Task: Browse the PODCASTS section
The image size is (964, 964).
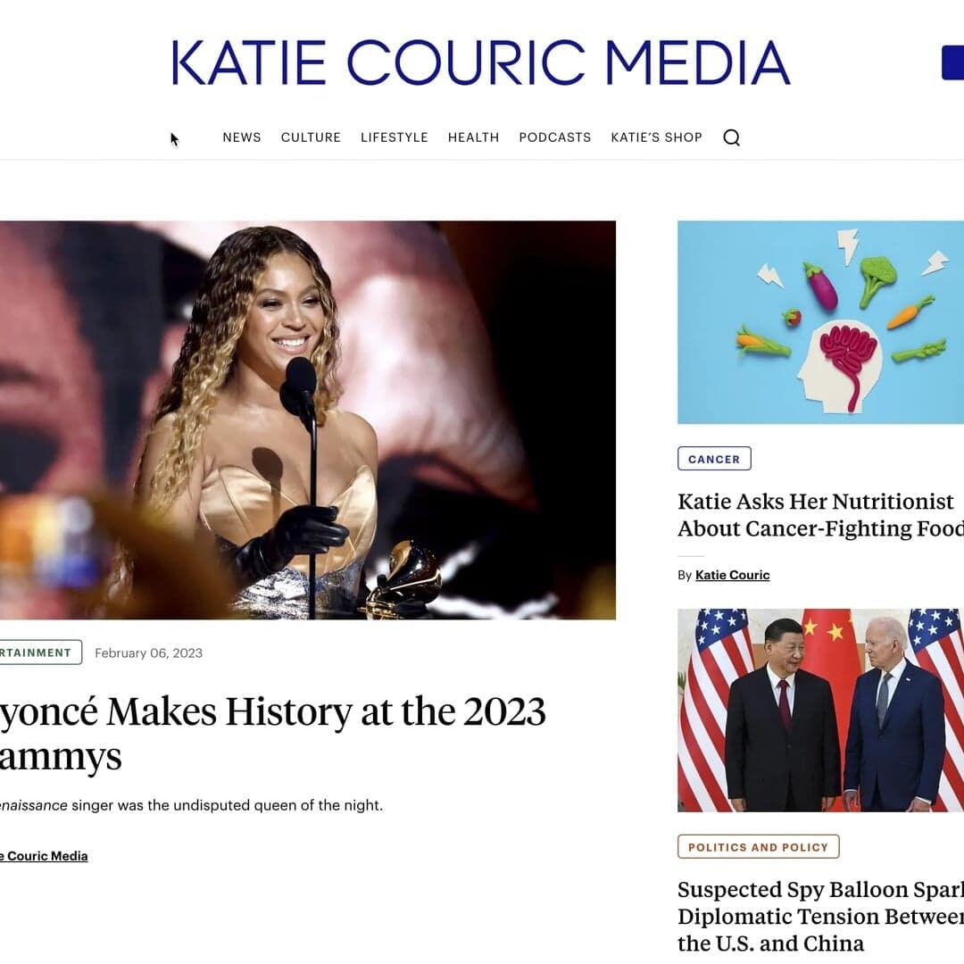Action: pyautogui.click(x=554, y=137)
